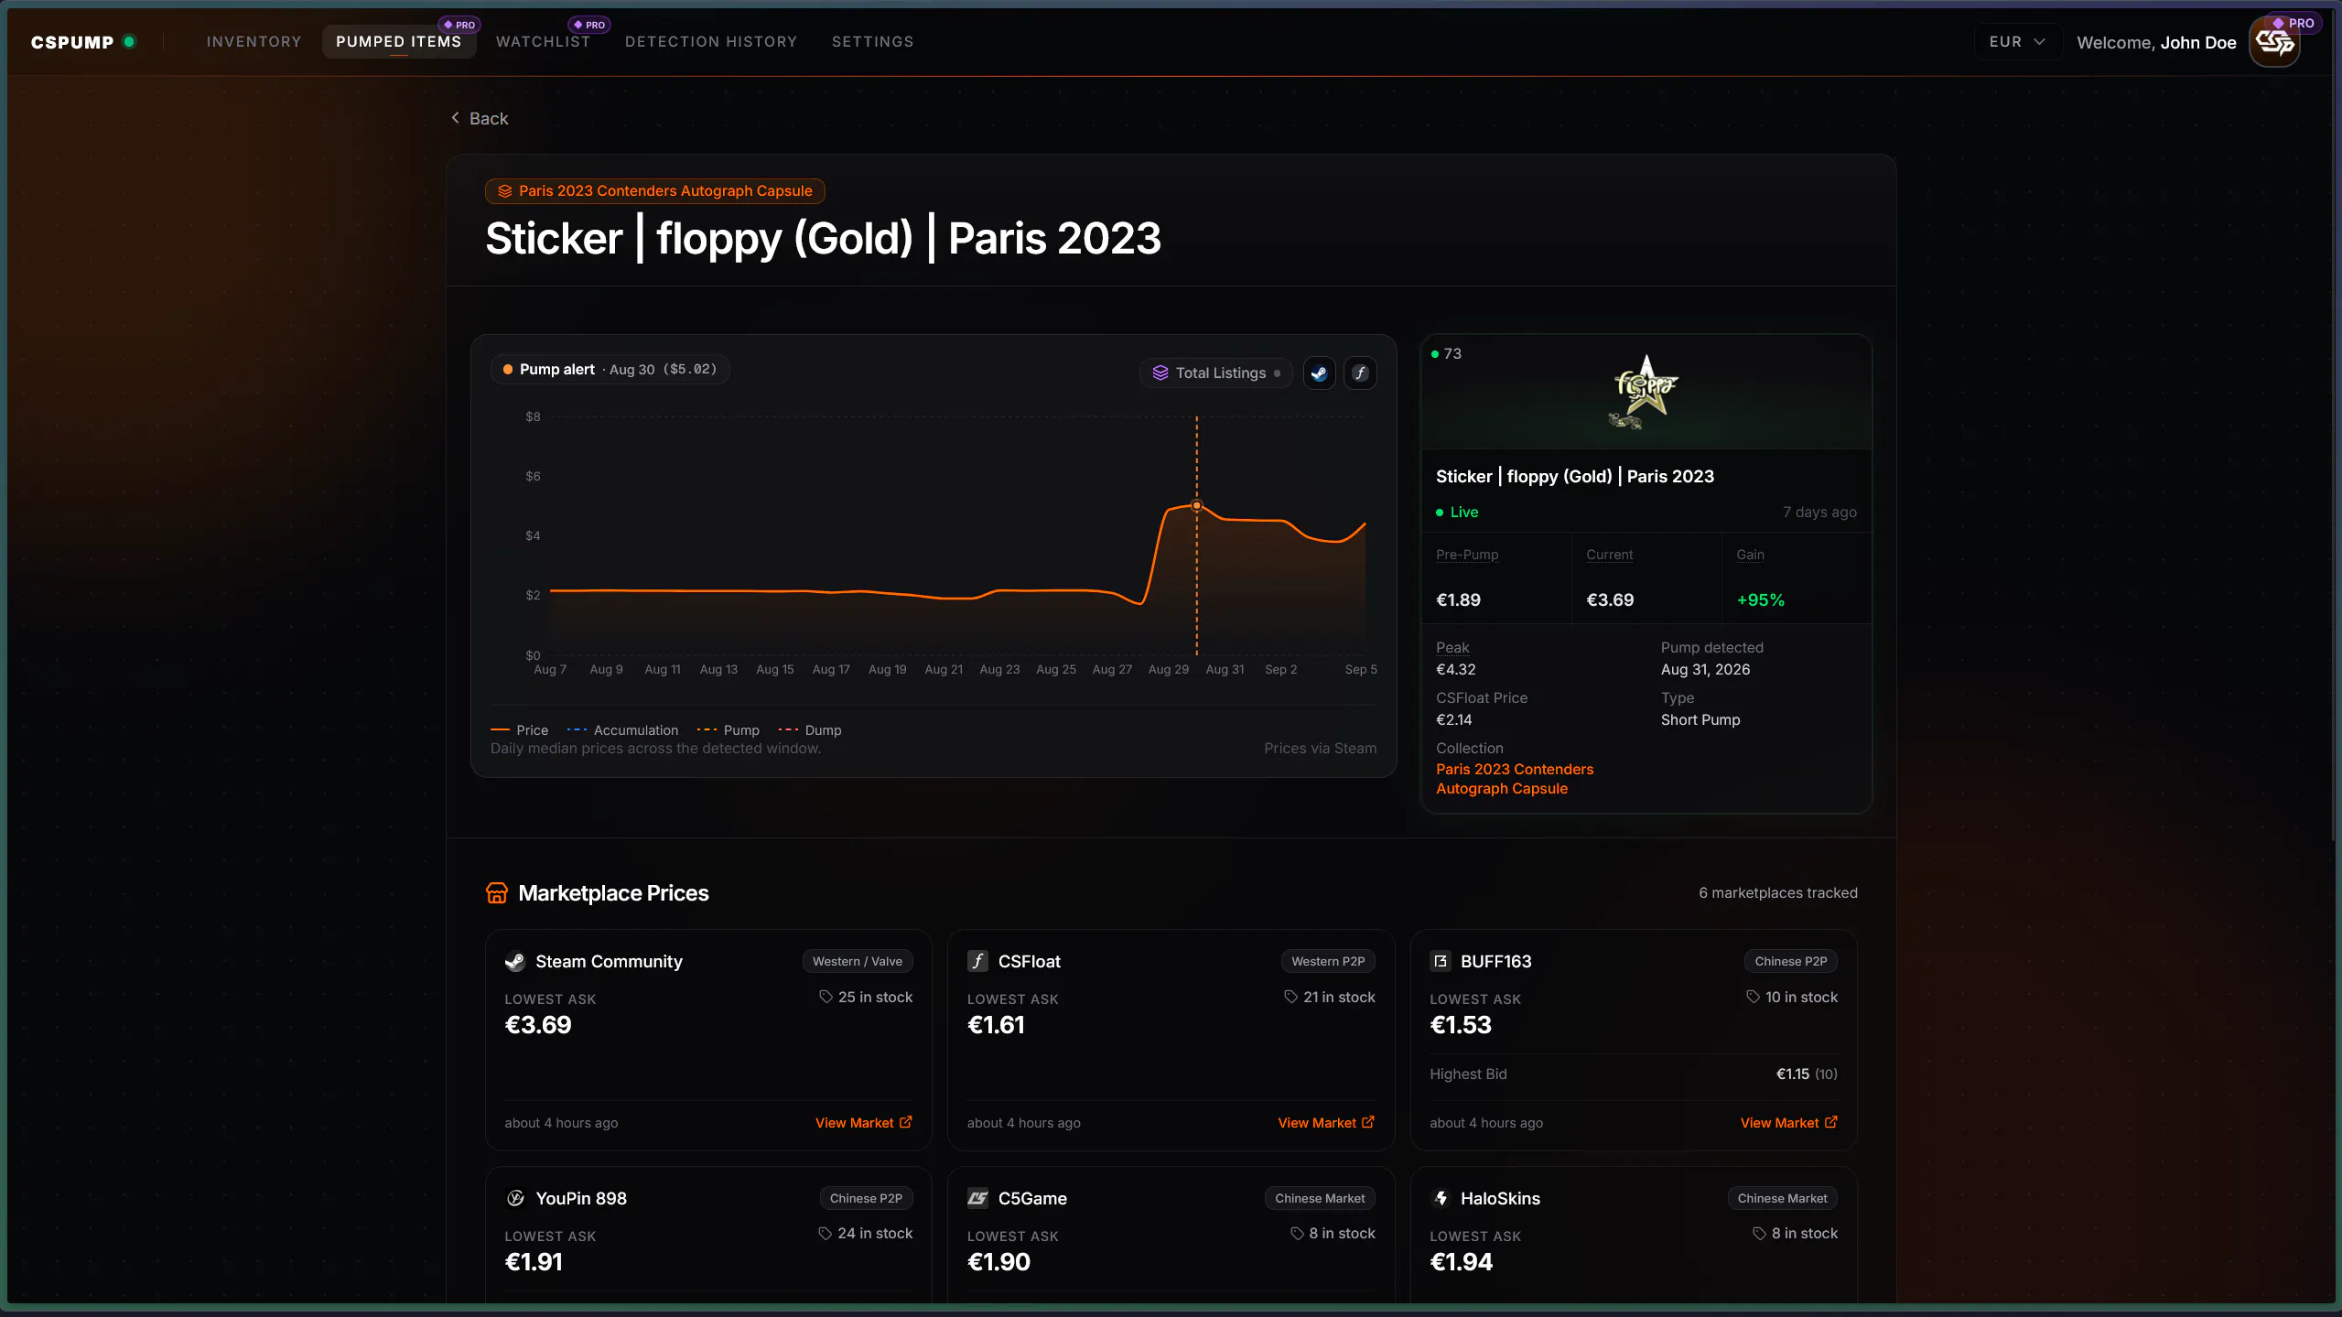Click the Steam Community logo icon
This screenshot has height=1317, width=2342.
click(x=515, y=962)
